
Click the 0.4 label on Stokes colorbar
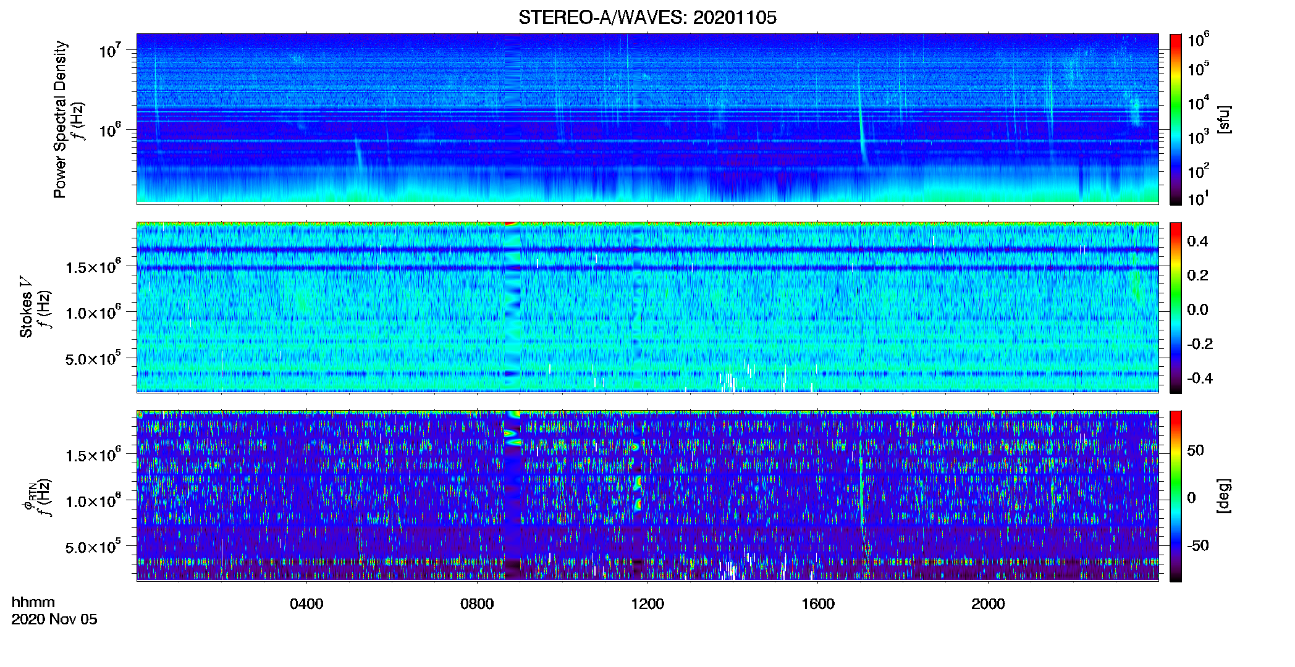click(x=1197, y=241)
